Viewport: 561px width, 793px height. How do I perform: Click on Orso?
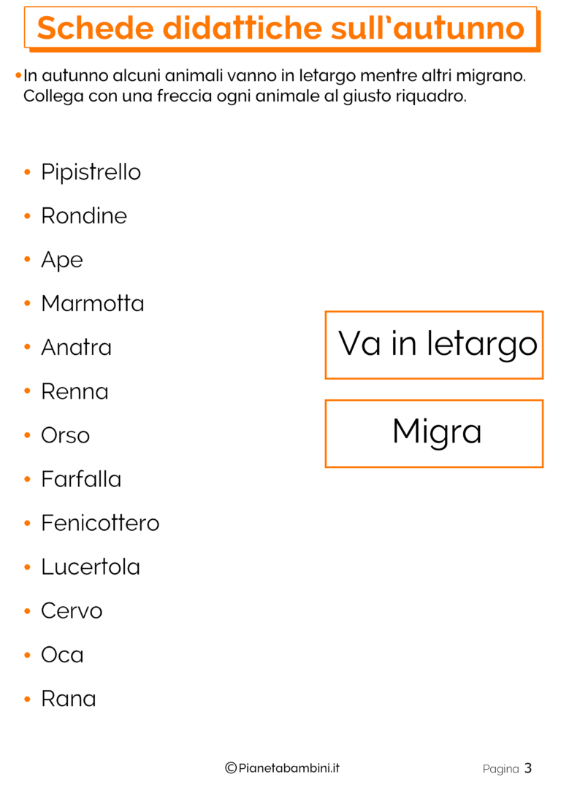click(65, 436)
